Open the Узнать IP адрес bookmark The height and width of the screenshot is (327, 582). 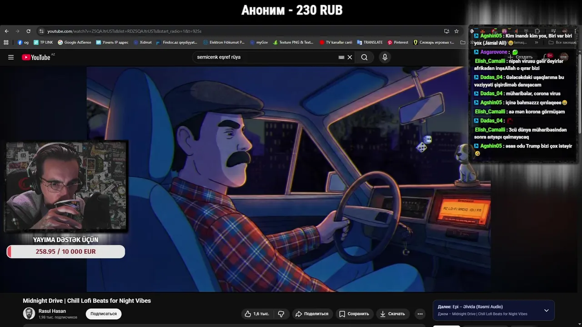click(x=112, y=42)
